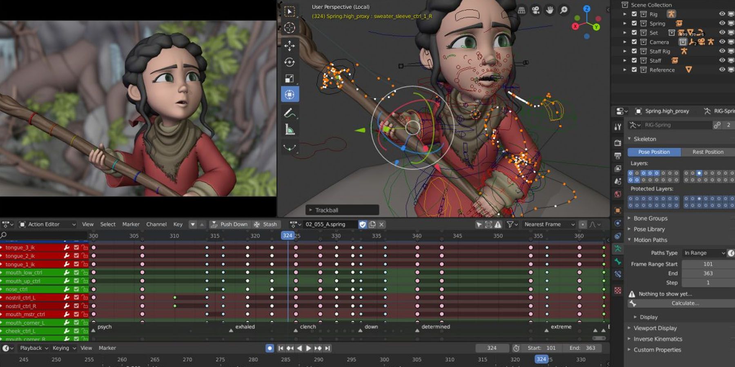Click the Stash icon in the Action Editor header
Screen dimensions: 735x367
(x=256, y=224)
